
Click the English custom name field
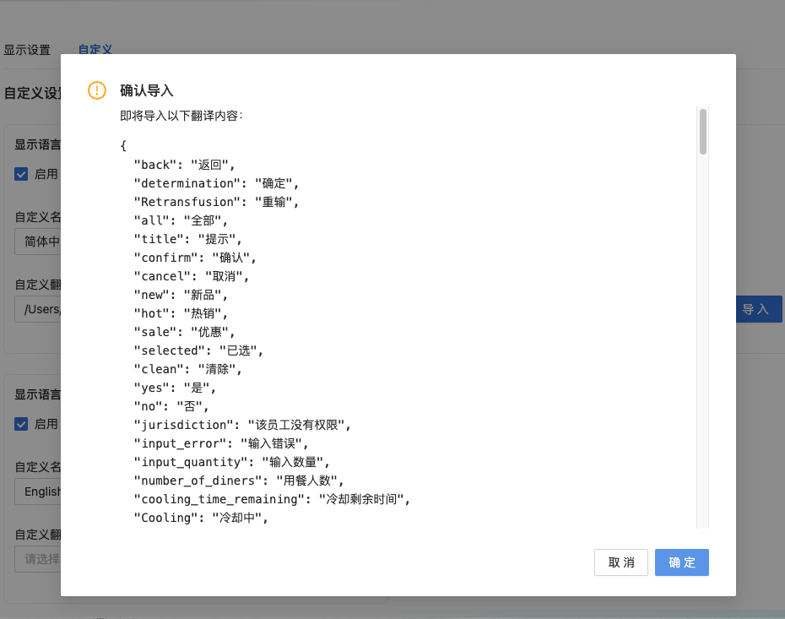38,491
